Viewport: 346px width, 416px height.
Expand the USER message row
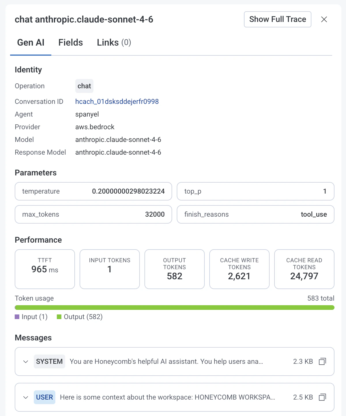26,397
